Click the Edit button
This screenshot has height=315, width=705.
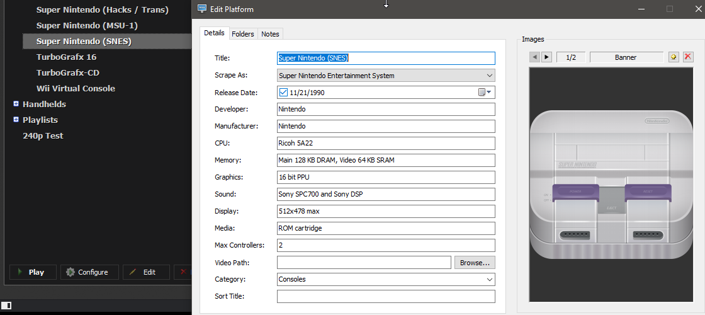(146, 272)
